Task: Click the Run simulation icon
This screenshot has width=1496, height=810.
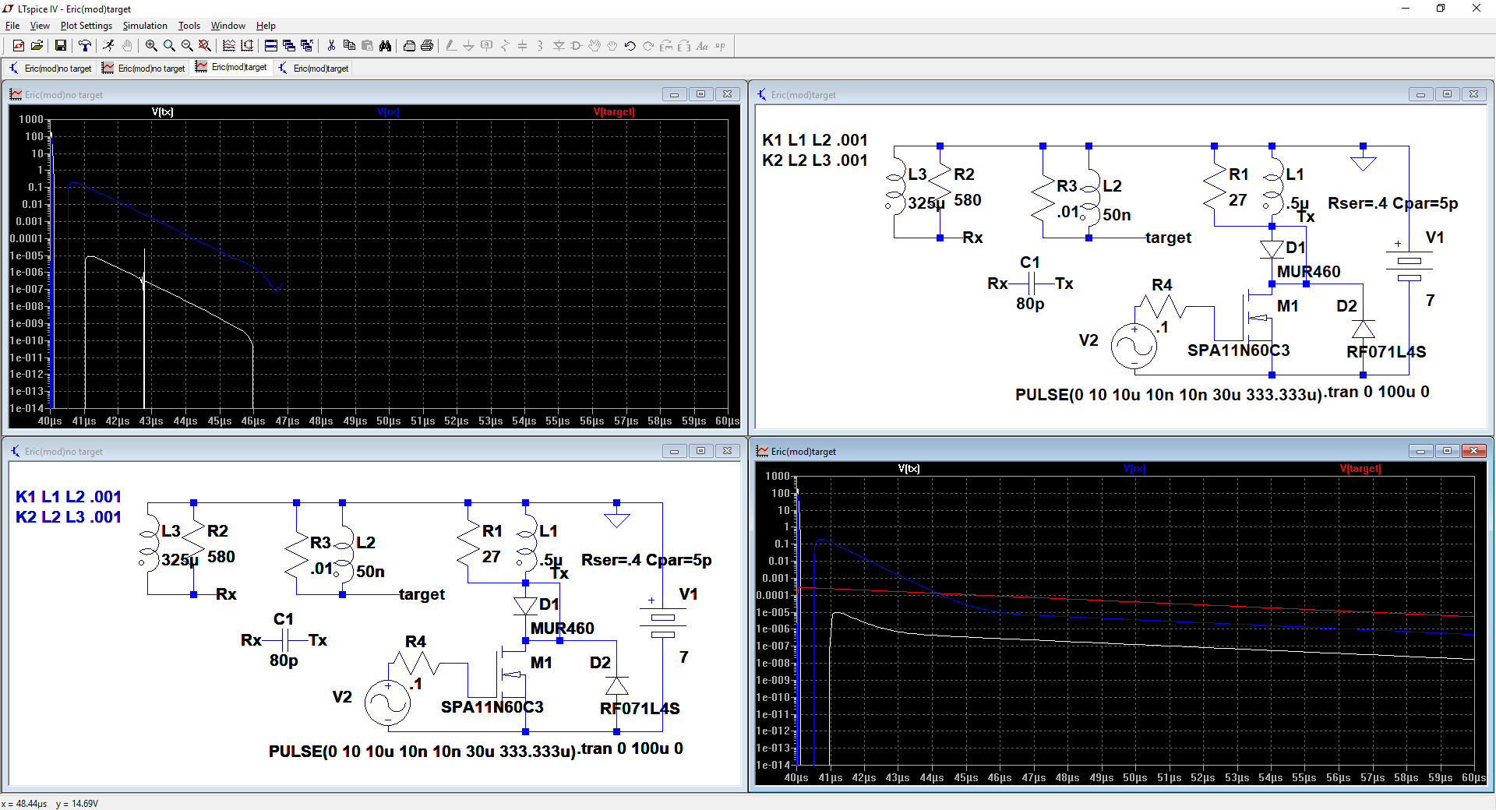Action: click(x=108, y=46)
